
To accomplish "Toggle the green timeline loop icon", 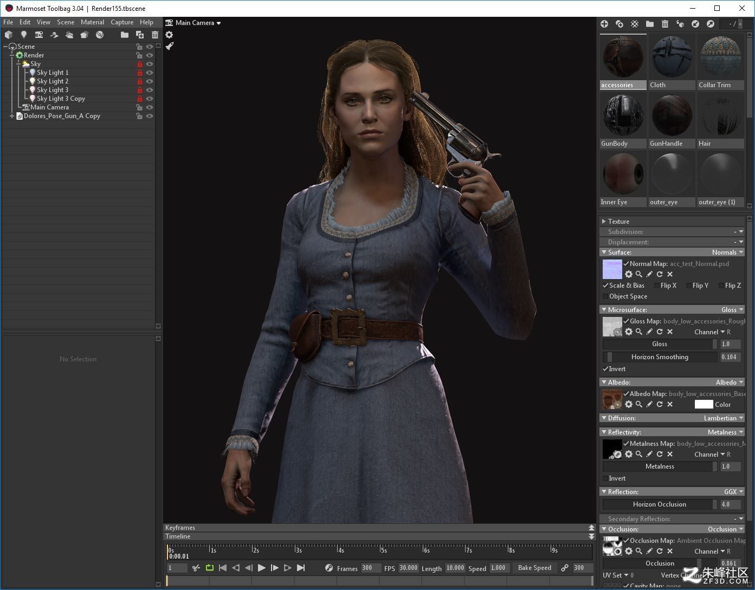I will [210, 568].
